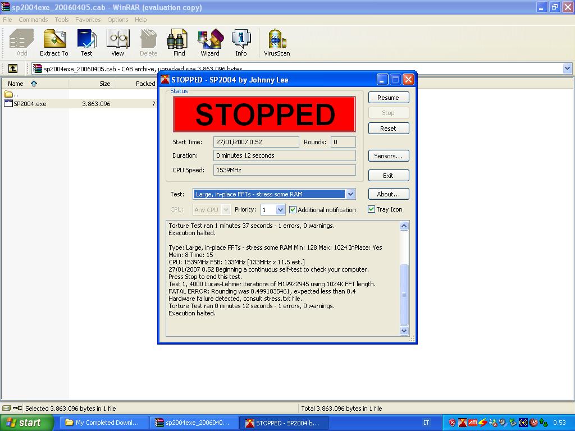Click the Safely Remove Hardware tray icon
The image size is (575, 431).
(513, 423)
